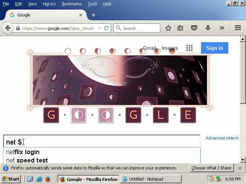The height and width of the screenshot is (184, 246).
Task: Click the Google search box containing 'net $'
Action: point(101,141)
